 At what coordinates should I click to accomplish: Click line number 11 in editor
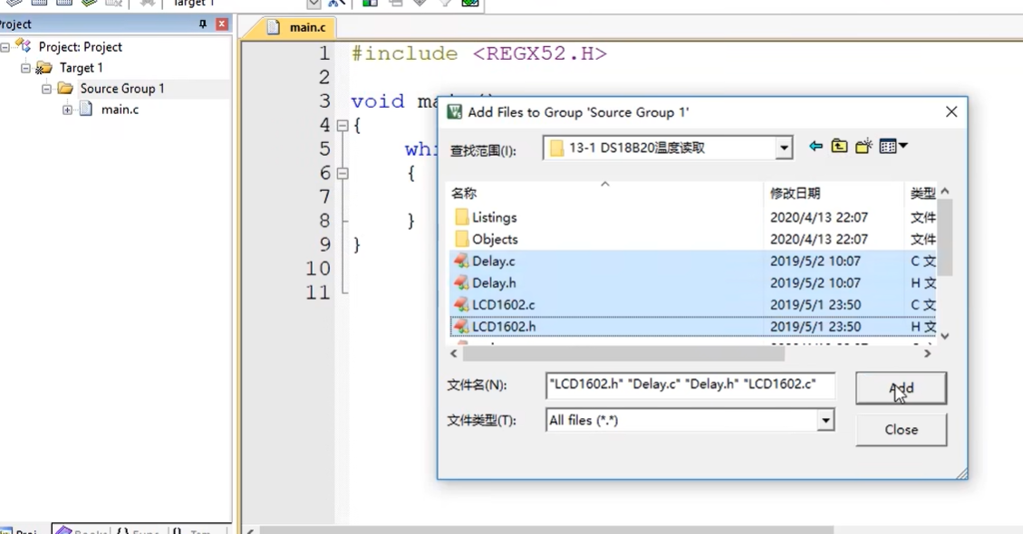(318, 292)
